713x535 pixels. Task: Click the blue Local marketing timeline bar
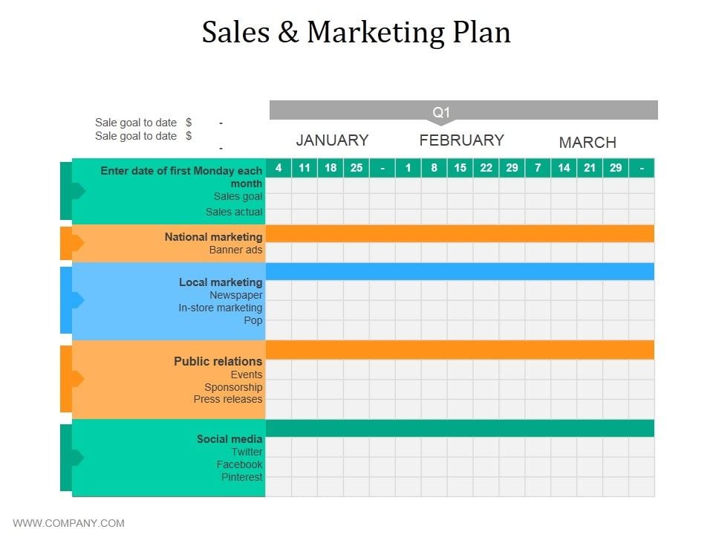[x=460, y=272]
